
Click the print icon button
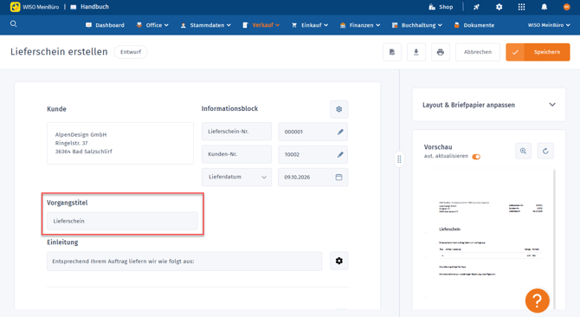(x=440, y=52)
